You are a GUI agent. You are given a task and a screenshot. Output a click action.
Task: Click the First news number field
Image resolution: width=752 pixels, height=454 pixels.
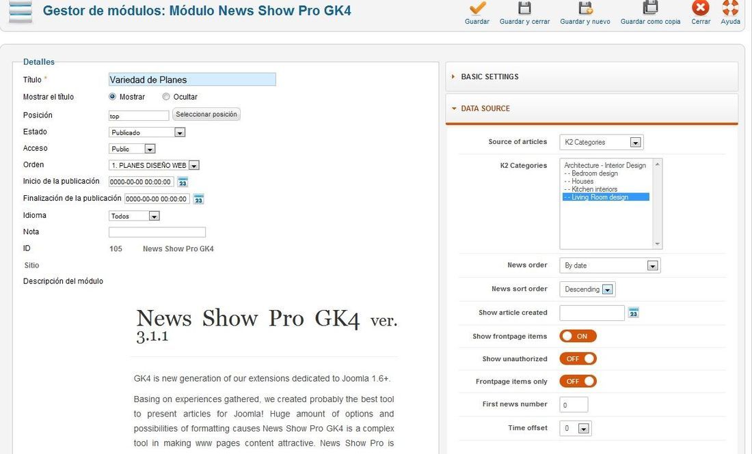574,405
